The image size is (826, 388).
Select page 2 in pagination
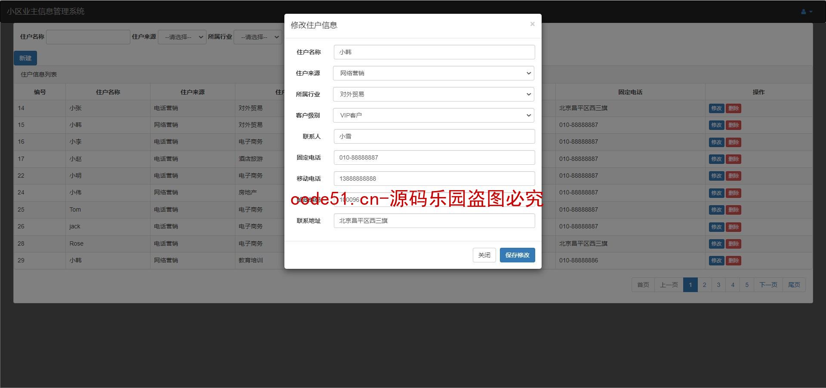(x=704, y=285)
